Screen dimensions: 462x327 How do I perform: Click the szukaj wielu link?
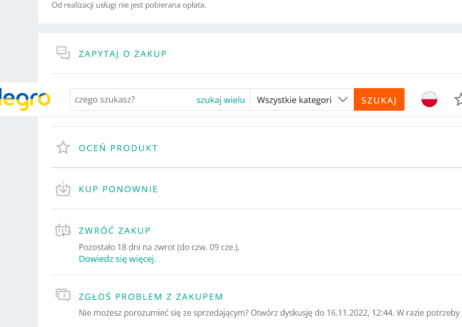[220, 100]
